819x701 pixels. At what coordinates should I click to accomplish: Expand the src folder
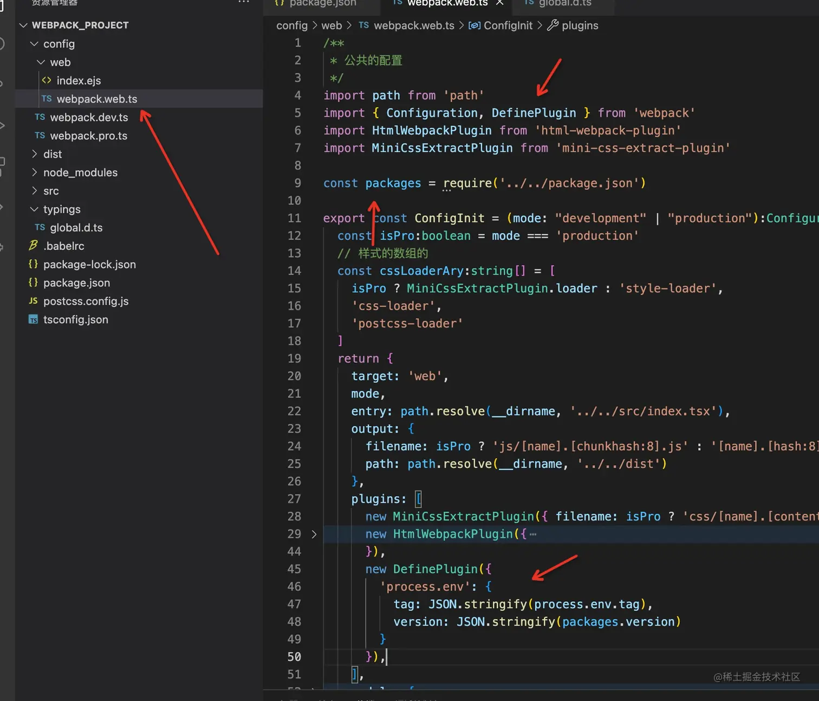tap(34, 191)
